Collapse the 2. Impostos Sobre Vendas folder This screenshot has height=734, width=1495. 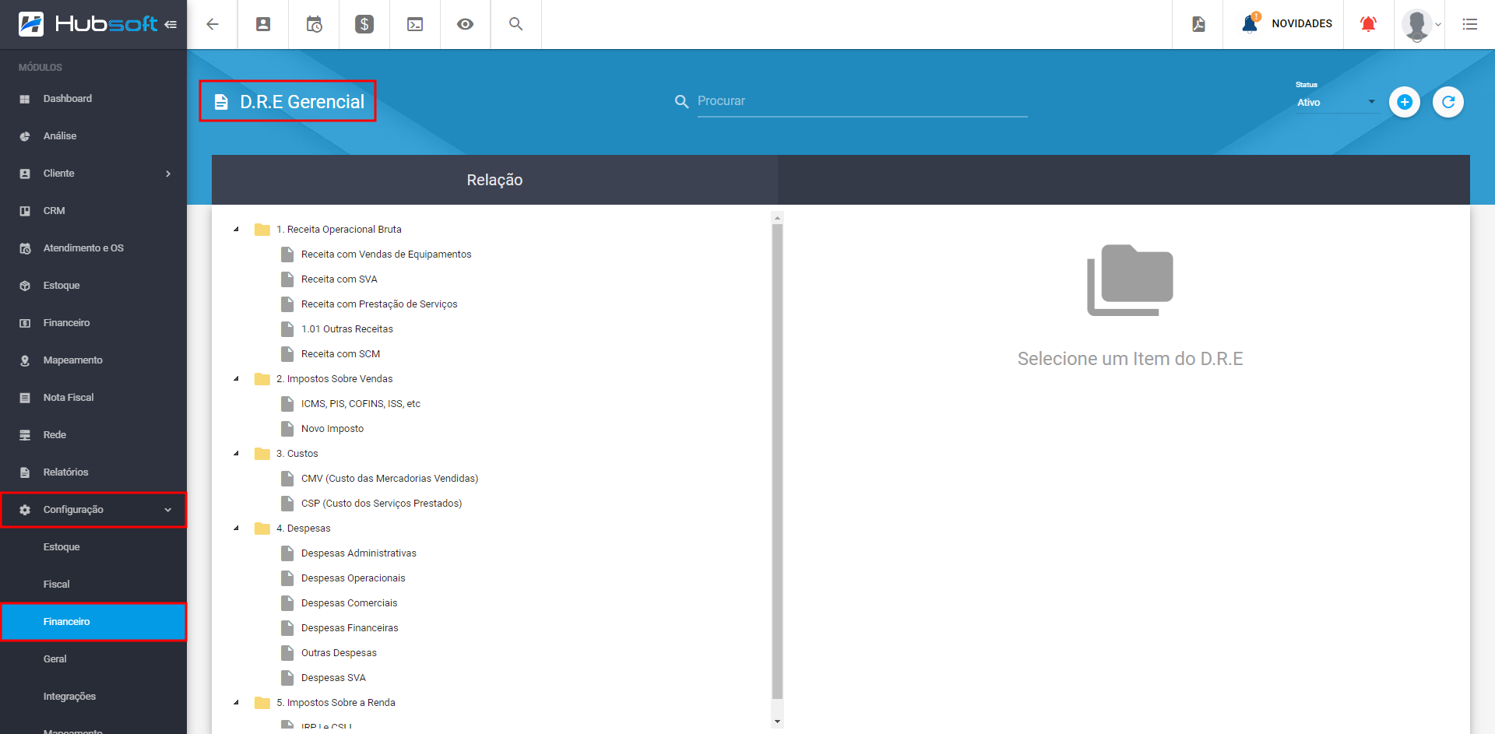(x=236, y=379)
